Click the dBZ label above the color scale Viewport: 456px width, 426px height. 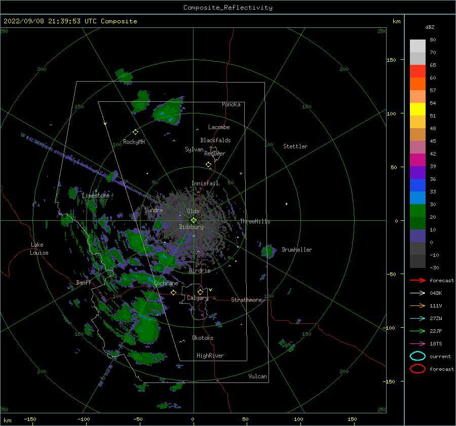point(430,27)
